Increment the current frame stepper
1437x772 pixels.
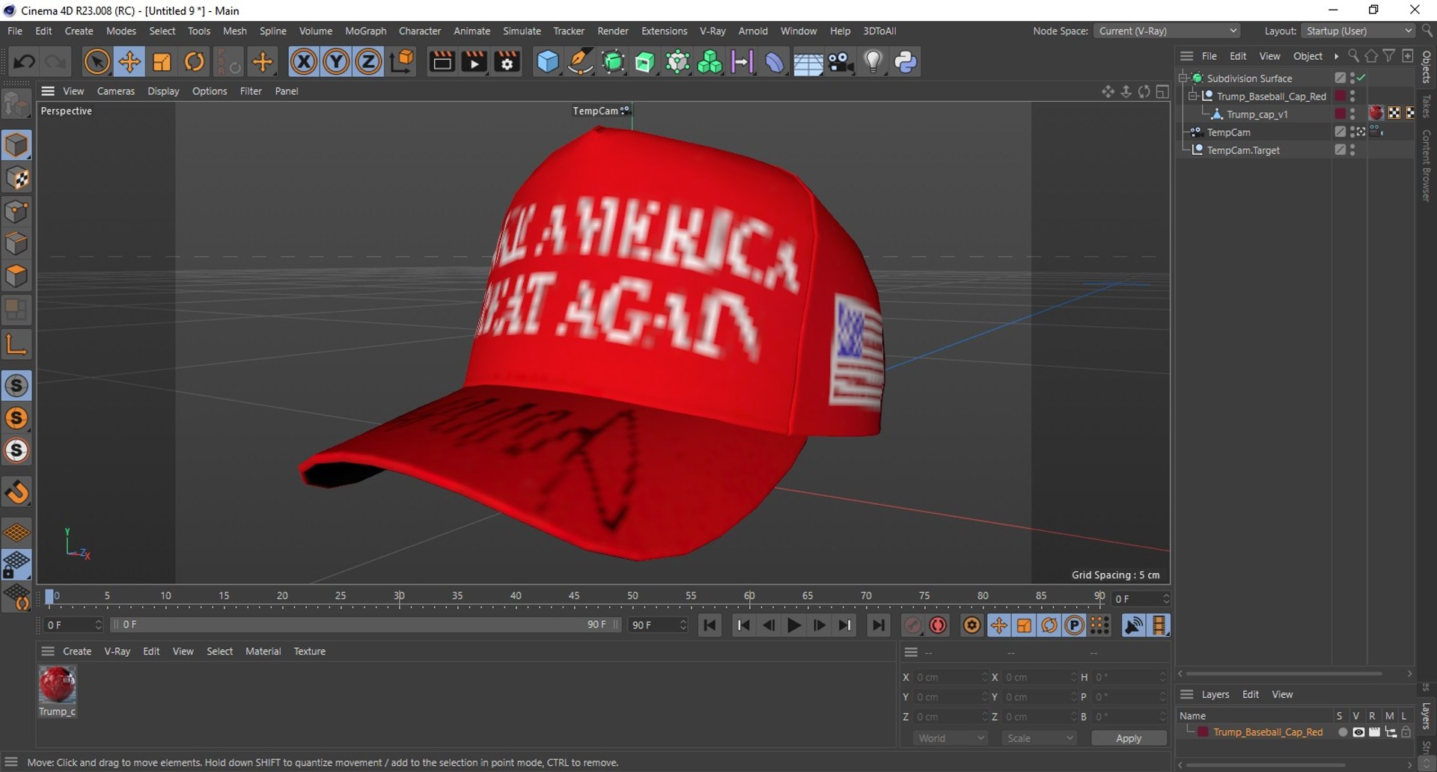coord(1165,595)
